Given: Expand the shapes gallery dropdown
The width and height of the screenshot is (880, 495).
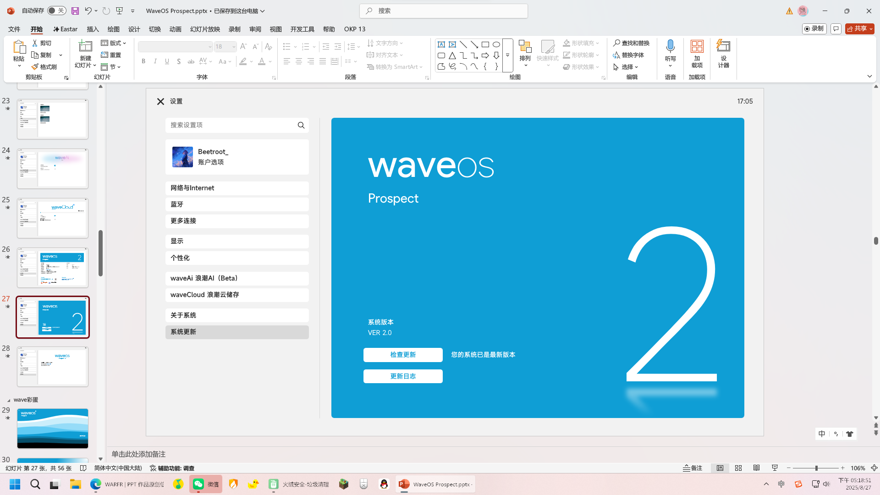Looking at the screenshot, I should tap(507, 55).
